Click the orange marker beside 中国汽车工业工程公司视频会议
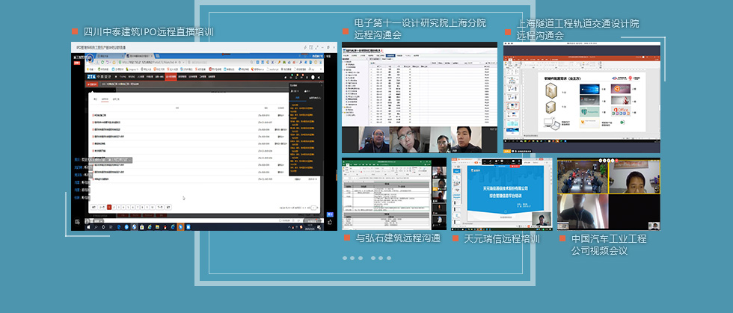This screenshot has width=733, height=313. click(563, 238)
